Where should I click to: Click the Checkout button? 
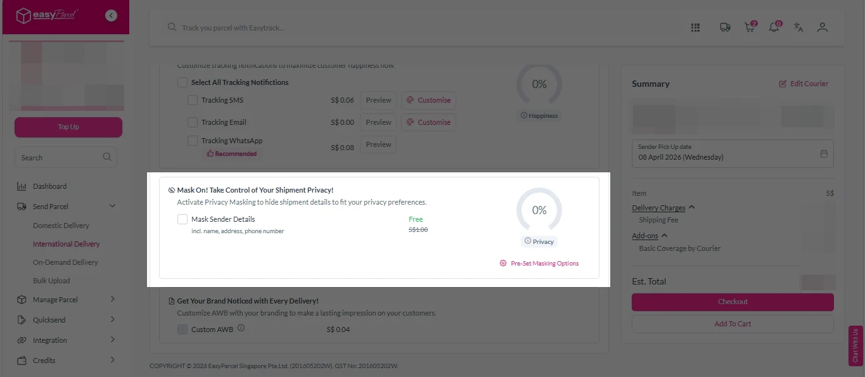733,302
